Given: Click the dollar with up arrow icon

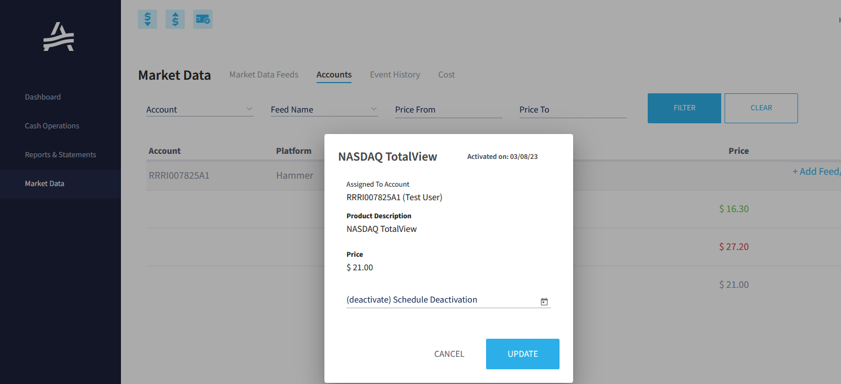Looking at the screenshot, I should [x=175, y=19].
